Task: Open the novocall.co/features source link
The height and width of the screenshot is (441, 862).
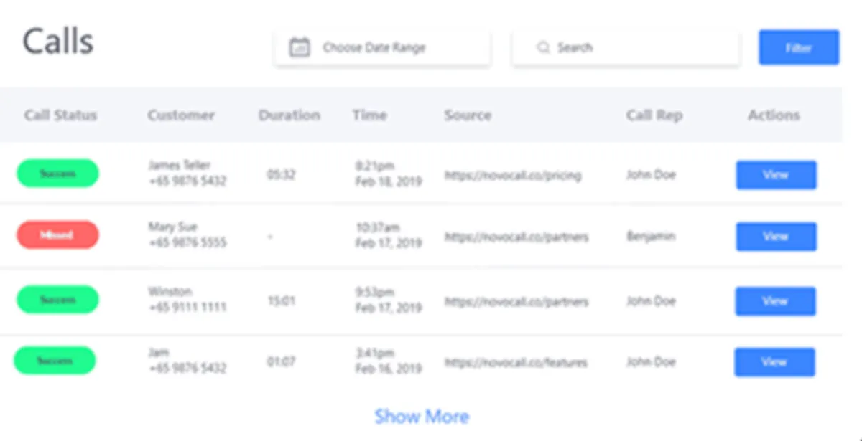Action: 516,363
